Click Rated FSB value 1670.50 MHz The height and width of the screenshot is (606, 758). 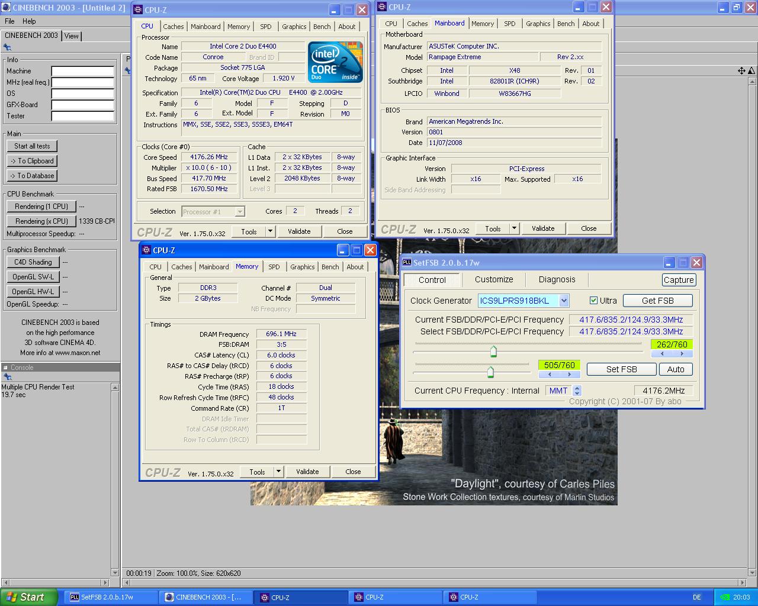[209, 189]
